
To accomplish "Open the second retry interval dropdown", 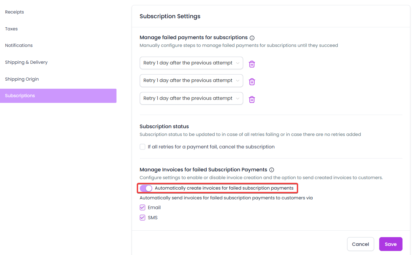I will [191, 81].
